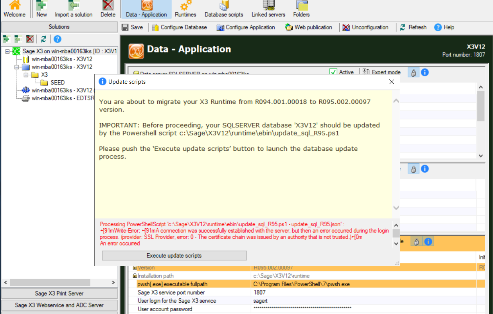Click the X3 logo next to Data - Application
This screenshot has height=314, width=493.
click(x=136, y=51)
